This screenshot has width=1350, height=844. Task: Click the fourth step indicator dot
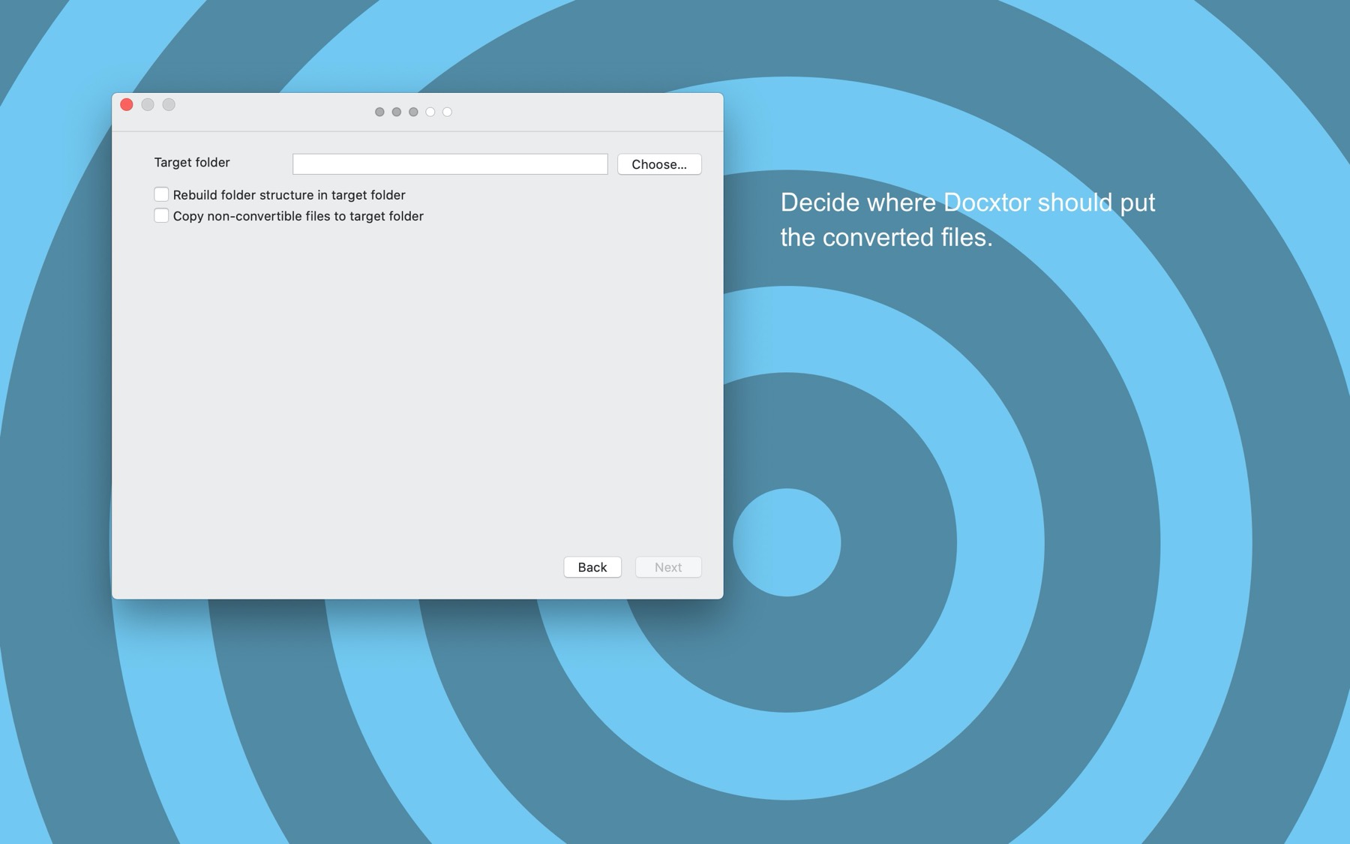(x=430, y=111)
